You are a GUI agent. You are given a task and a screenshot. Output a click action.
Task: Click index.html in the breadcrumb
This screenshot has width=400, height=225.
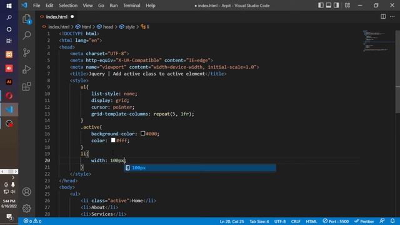click(x=59, y=27)
